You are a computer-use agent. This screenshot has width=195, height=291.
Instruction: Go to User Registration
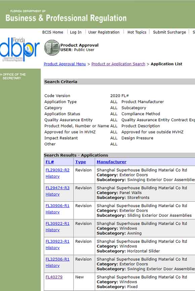point(104,32)
